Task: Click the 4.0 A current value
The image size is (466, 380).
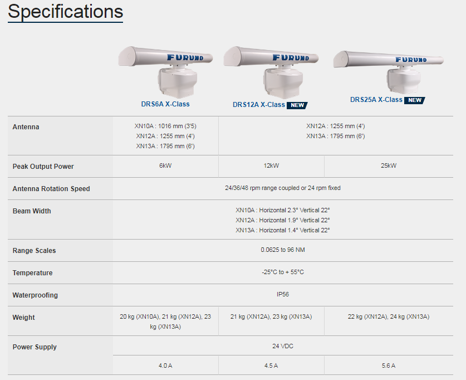Action: (x=165, y=366)
